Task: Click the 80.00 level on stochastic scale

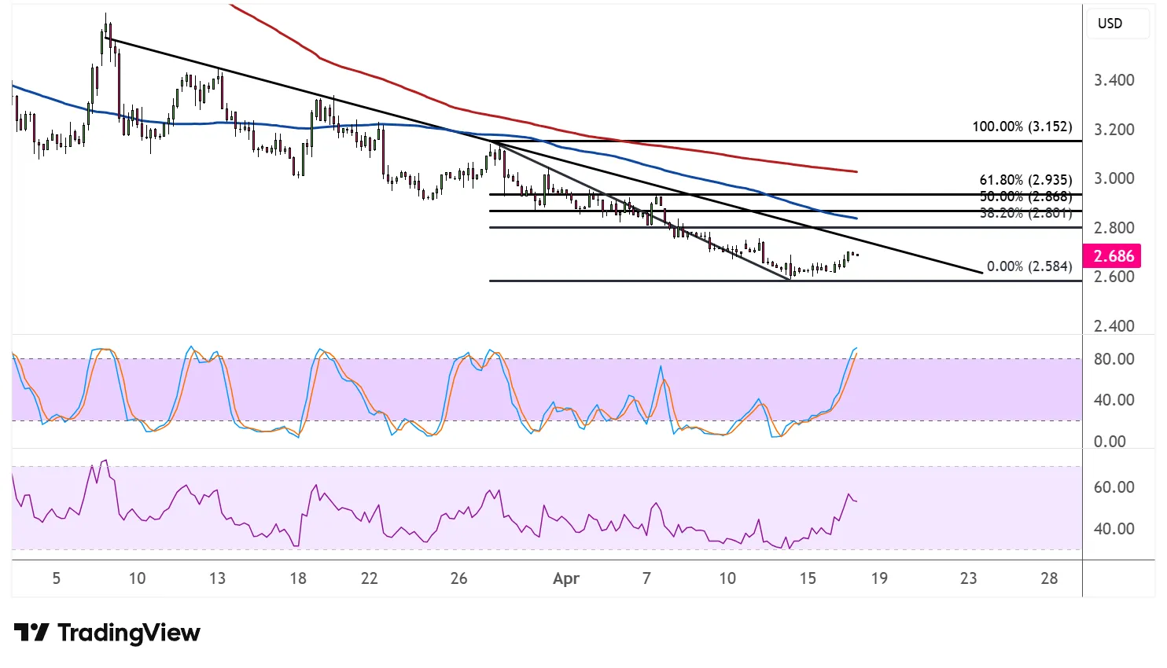Action: click(1114, 359)
